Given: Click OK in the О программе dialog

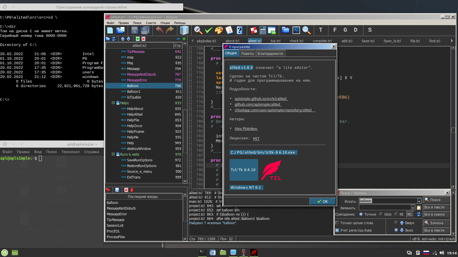Looking at the screenshot, I should 323,201.
